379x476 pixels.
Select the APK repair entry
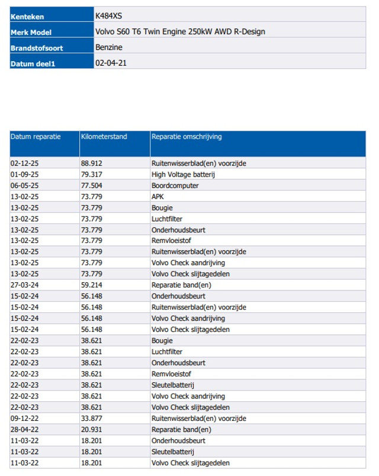pyautogui.click(x=158, y=196)
